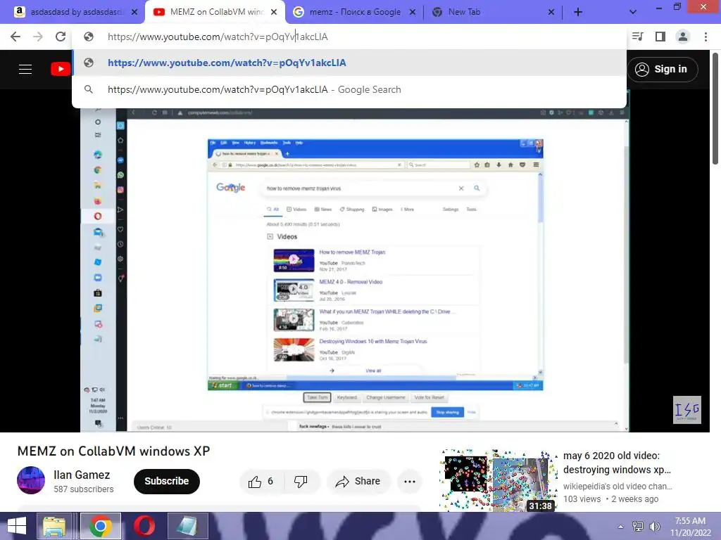
Task: Click the 587 subscribers text
Action: [84, 489]
